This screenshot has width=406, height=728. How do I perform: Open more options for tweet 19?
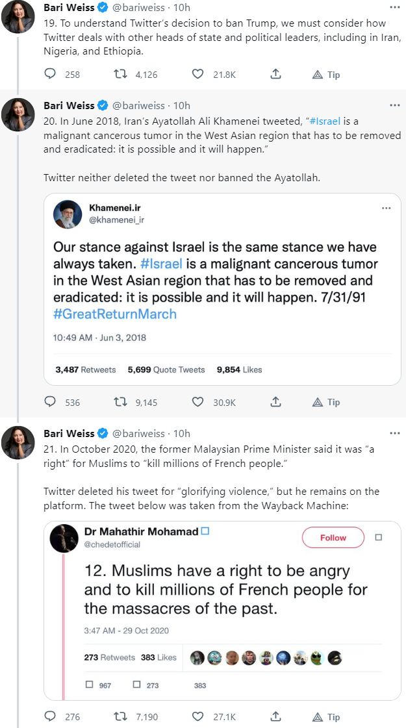point(394,8)
